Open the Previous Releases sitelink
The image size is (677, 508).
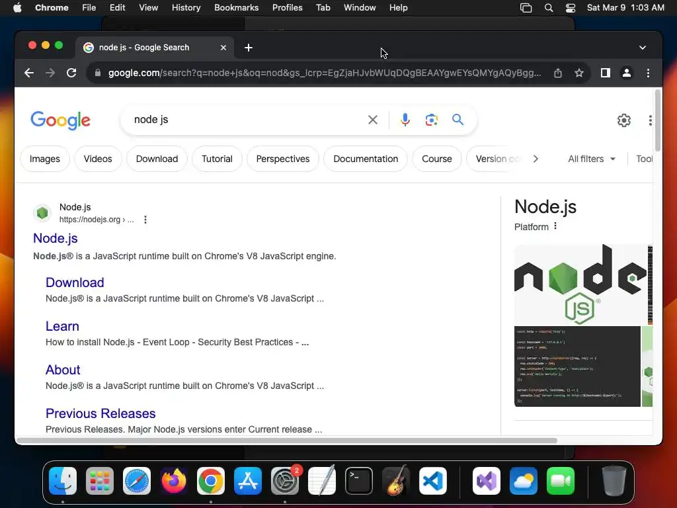click(x=100, y=413)
